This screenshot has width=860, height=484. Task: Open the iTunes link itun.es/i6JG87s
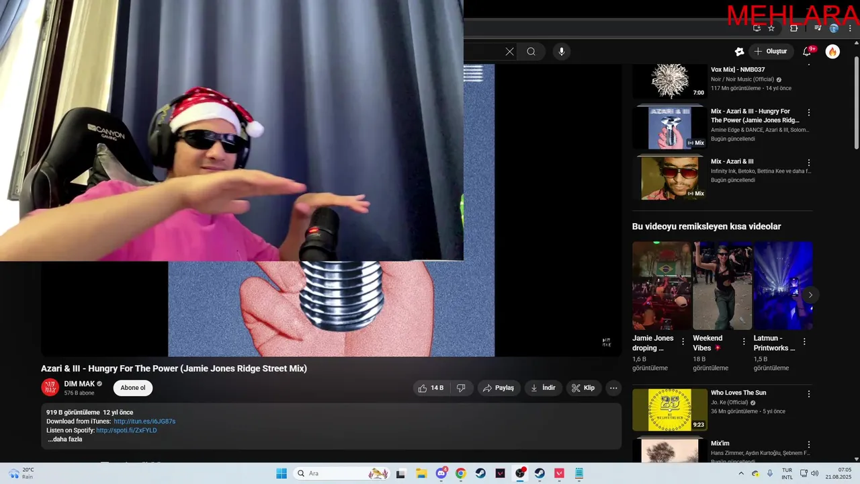click(144, 421)
